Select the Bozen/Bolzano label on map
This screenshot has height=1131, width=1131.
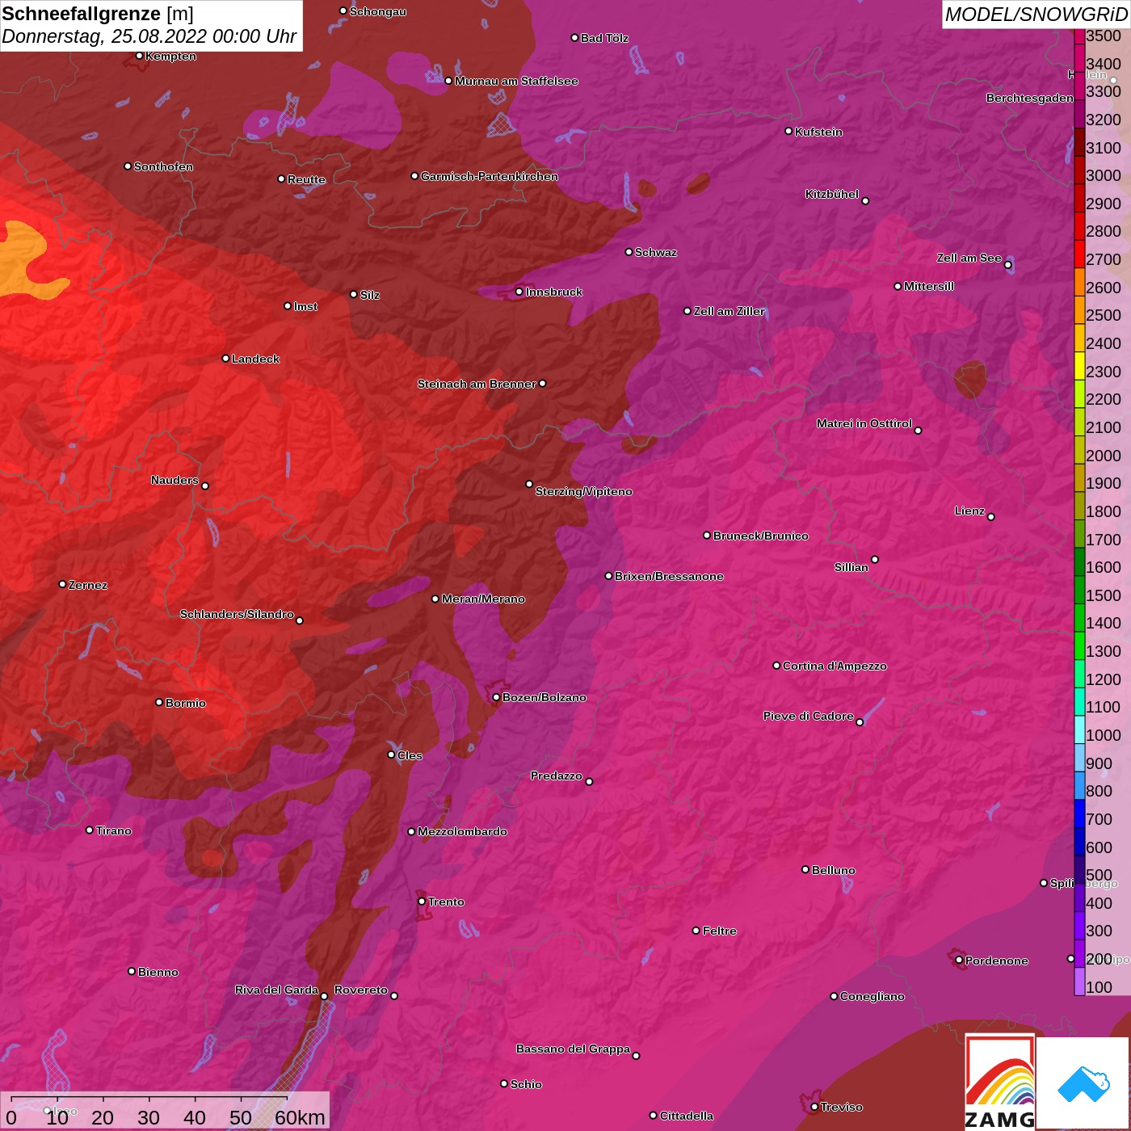pyautogui.click(x=544, y=697)
